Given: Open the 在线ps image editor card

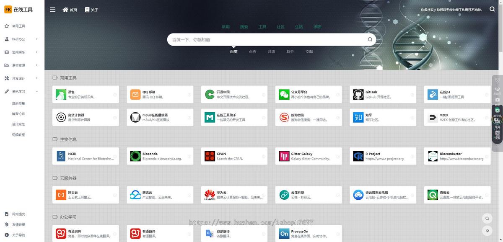Looking at the screenshot, I should [457, 95].
